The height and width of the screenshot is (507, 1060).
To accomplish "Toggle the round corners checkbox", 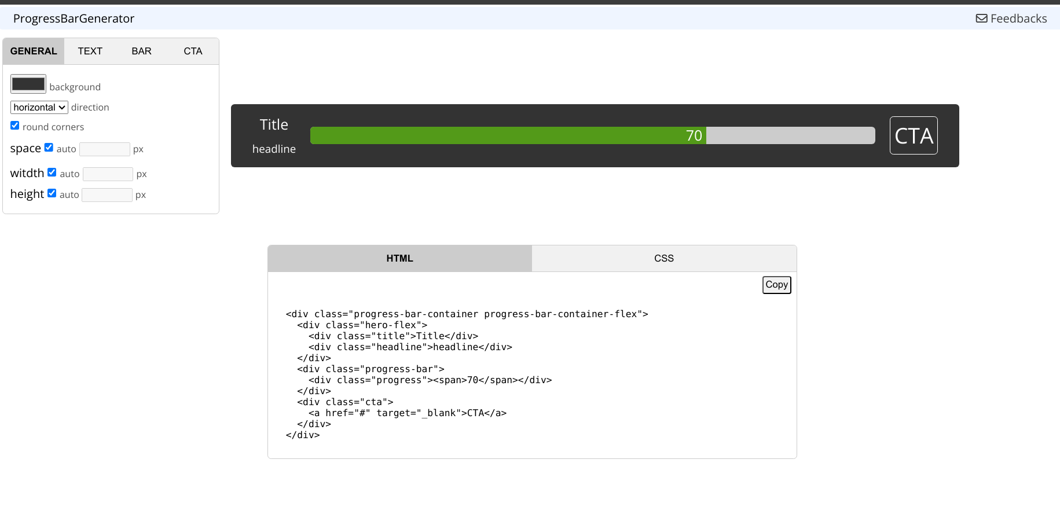I will (15, 126).
